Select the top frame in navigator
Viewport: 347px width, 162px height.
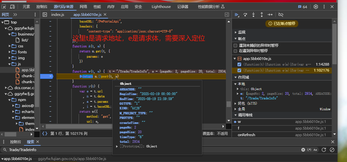(x=14, y=22)
